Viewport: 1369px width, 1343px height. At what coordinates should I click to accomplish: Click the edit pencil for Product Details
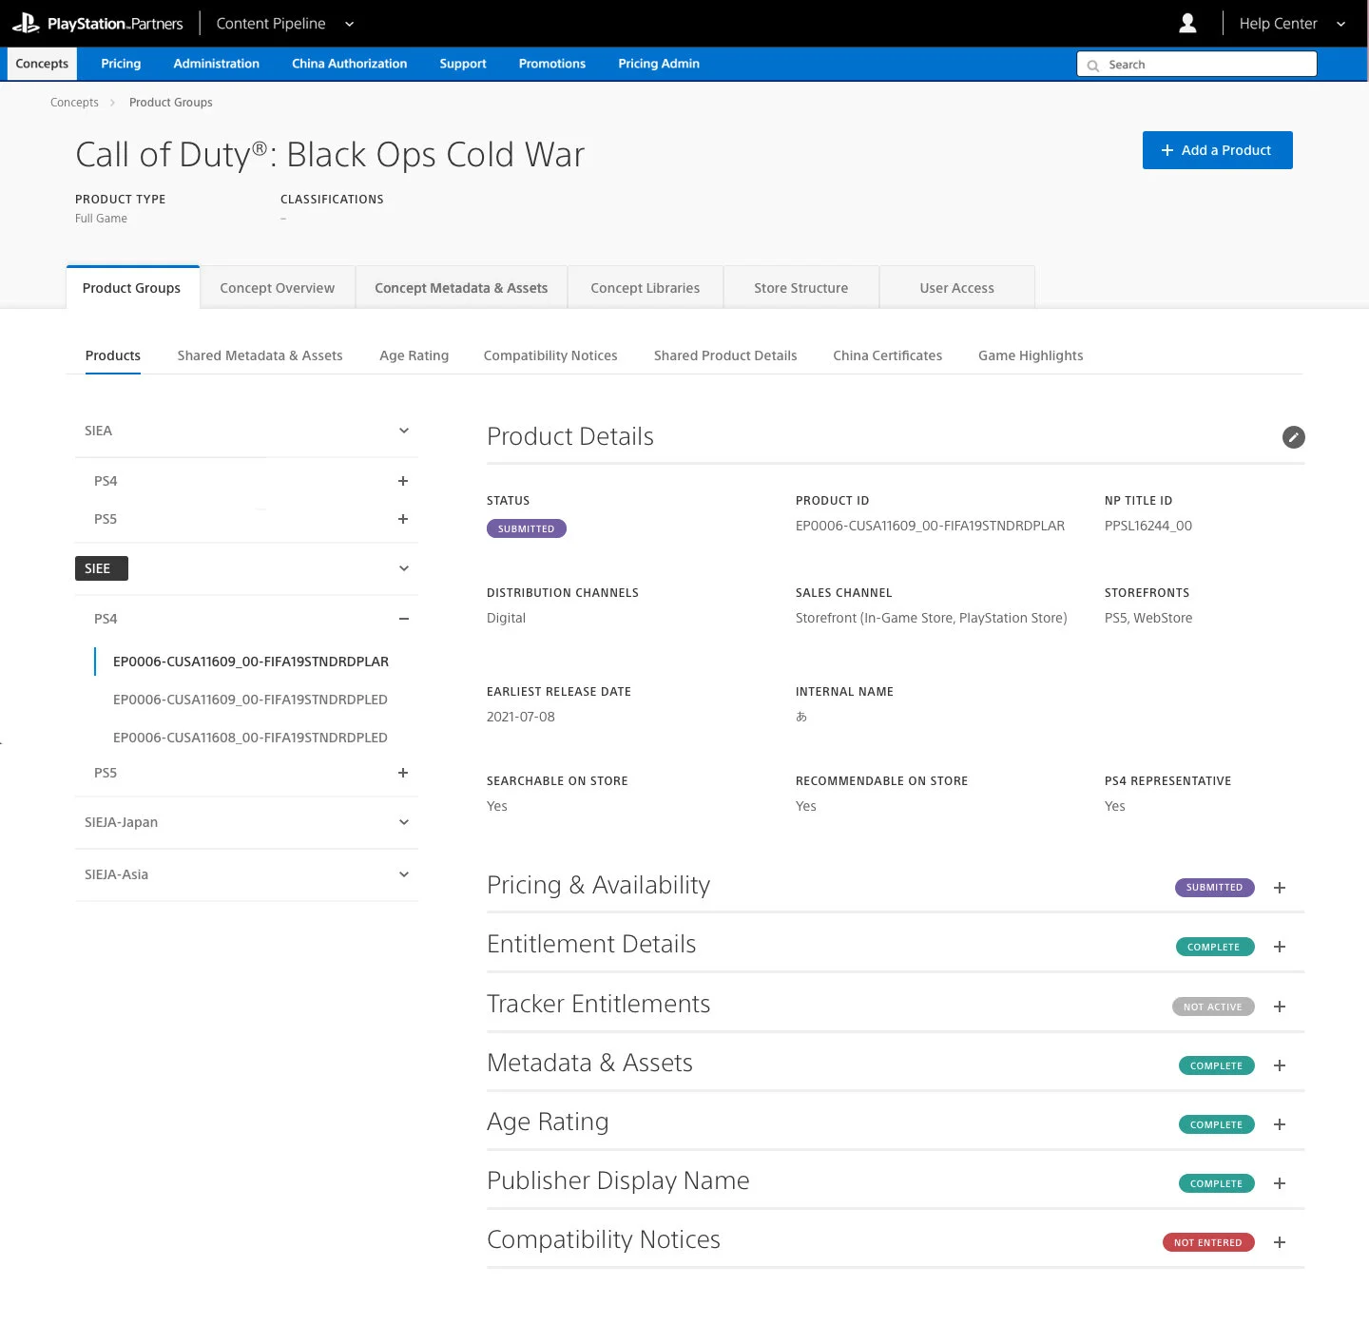(1293, 437)
